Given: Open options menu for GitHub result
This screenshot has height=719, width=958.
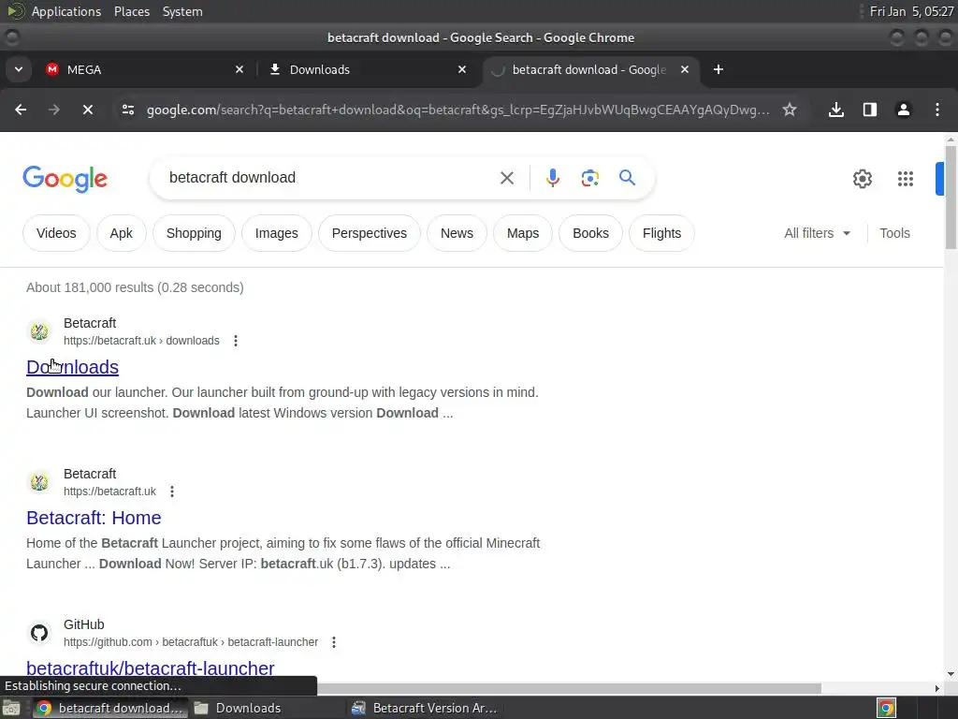Looking at the screenshot, I should (x=334, y=642).
